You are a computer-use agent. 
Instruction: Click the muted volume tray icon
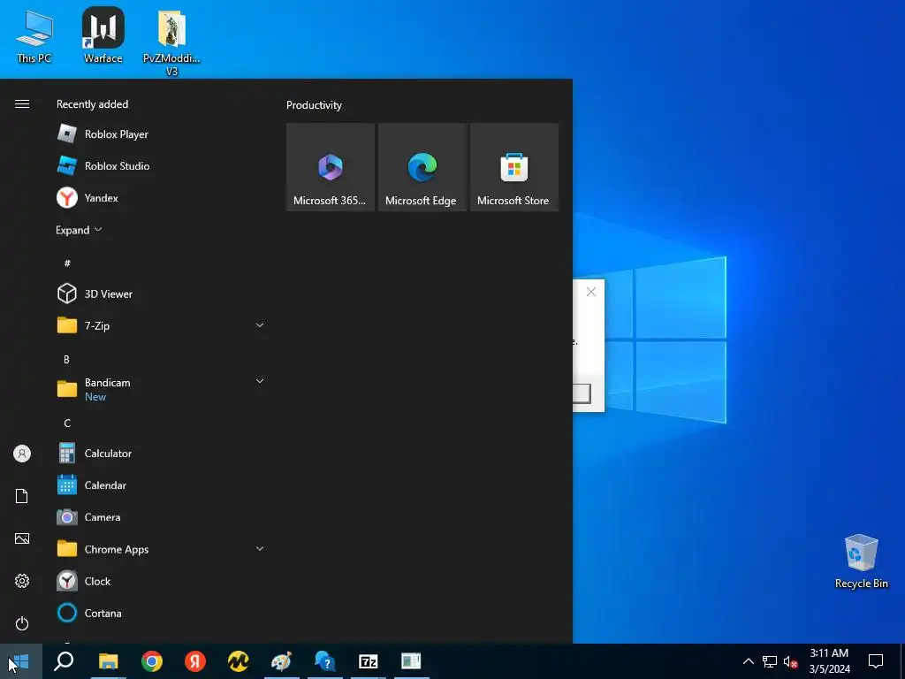click(791, 661)
